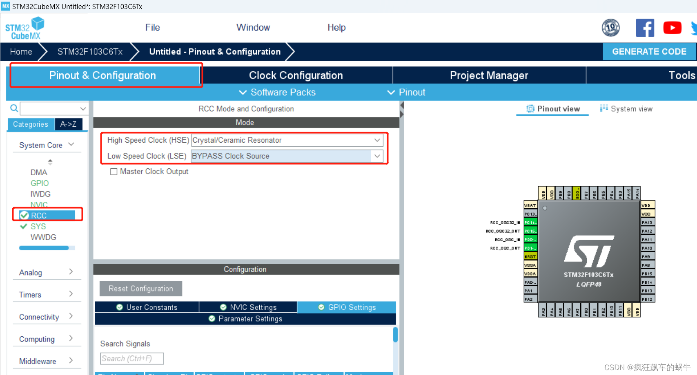Select RCC in the System Core list
The image size is (697, 375).
[x=47, y=215]
